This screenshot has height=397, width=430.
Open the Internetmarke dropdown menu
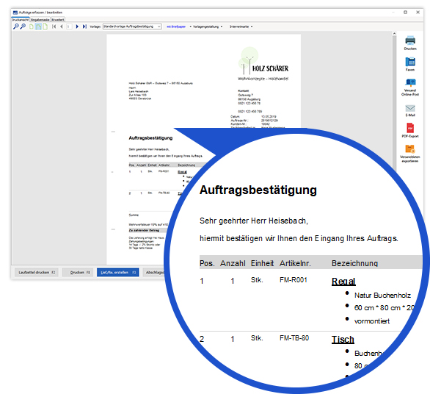pyautogui.click(x=241, y=26)
